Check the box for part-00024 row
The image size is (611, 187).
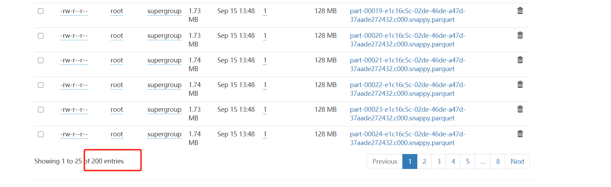(41, 134)
